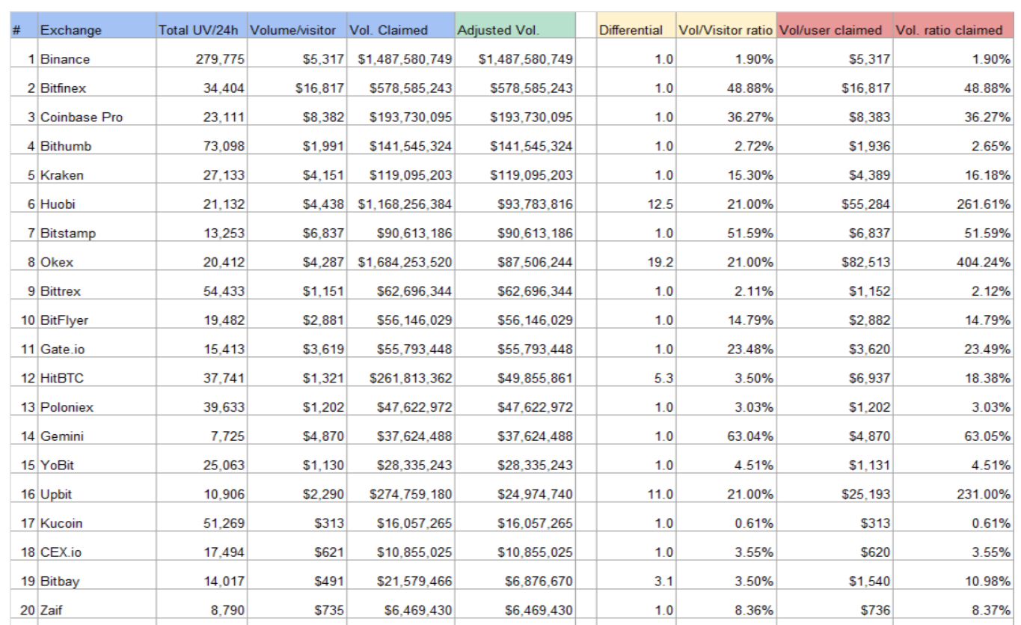Click the Exchange column header

[x=96, y=30]
